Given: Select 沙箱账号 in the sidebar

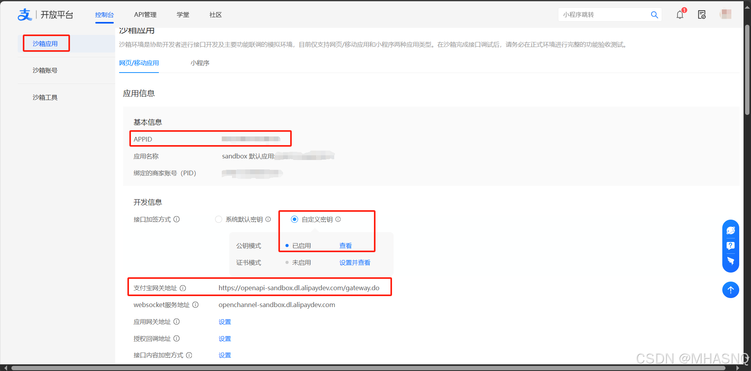Looking at the screenshot, I should tap(45, 70).
